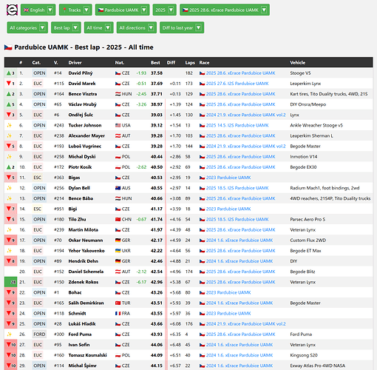This screenshot has height=370, width=377.
Task: Select driver name Bence Visztra
Action: [83, 94]
